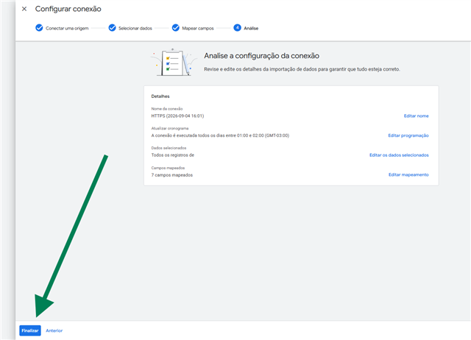Click the daily schedule description text
This screenshot has width=471, height=340.
pos(220,135)
